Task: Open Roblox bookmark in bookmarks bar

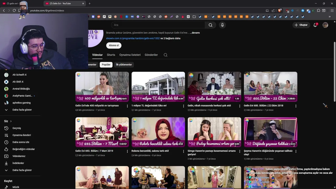Action: click(93, 17)
